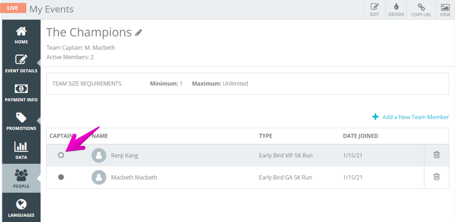The height and width of the screenshot is (222, 455).
Task: Set Renji Kang as team captain
Action: click(x=61, y=155)
